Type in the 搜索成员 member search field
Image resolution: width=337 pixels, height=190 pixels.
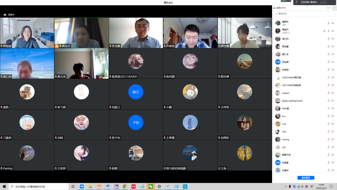pos(303,13)
